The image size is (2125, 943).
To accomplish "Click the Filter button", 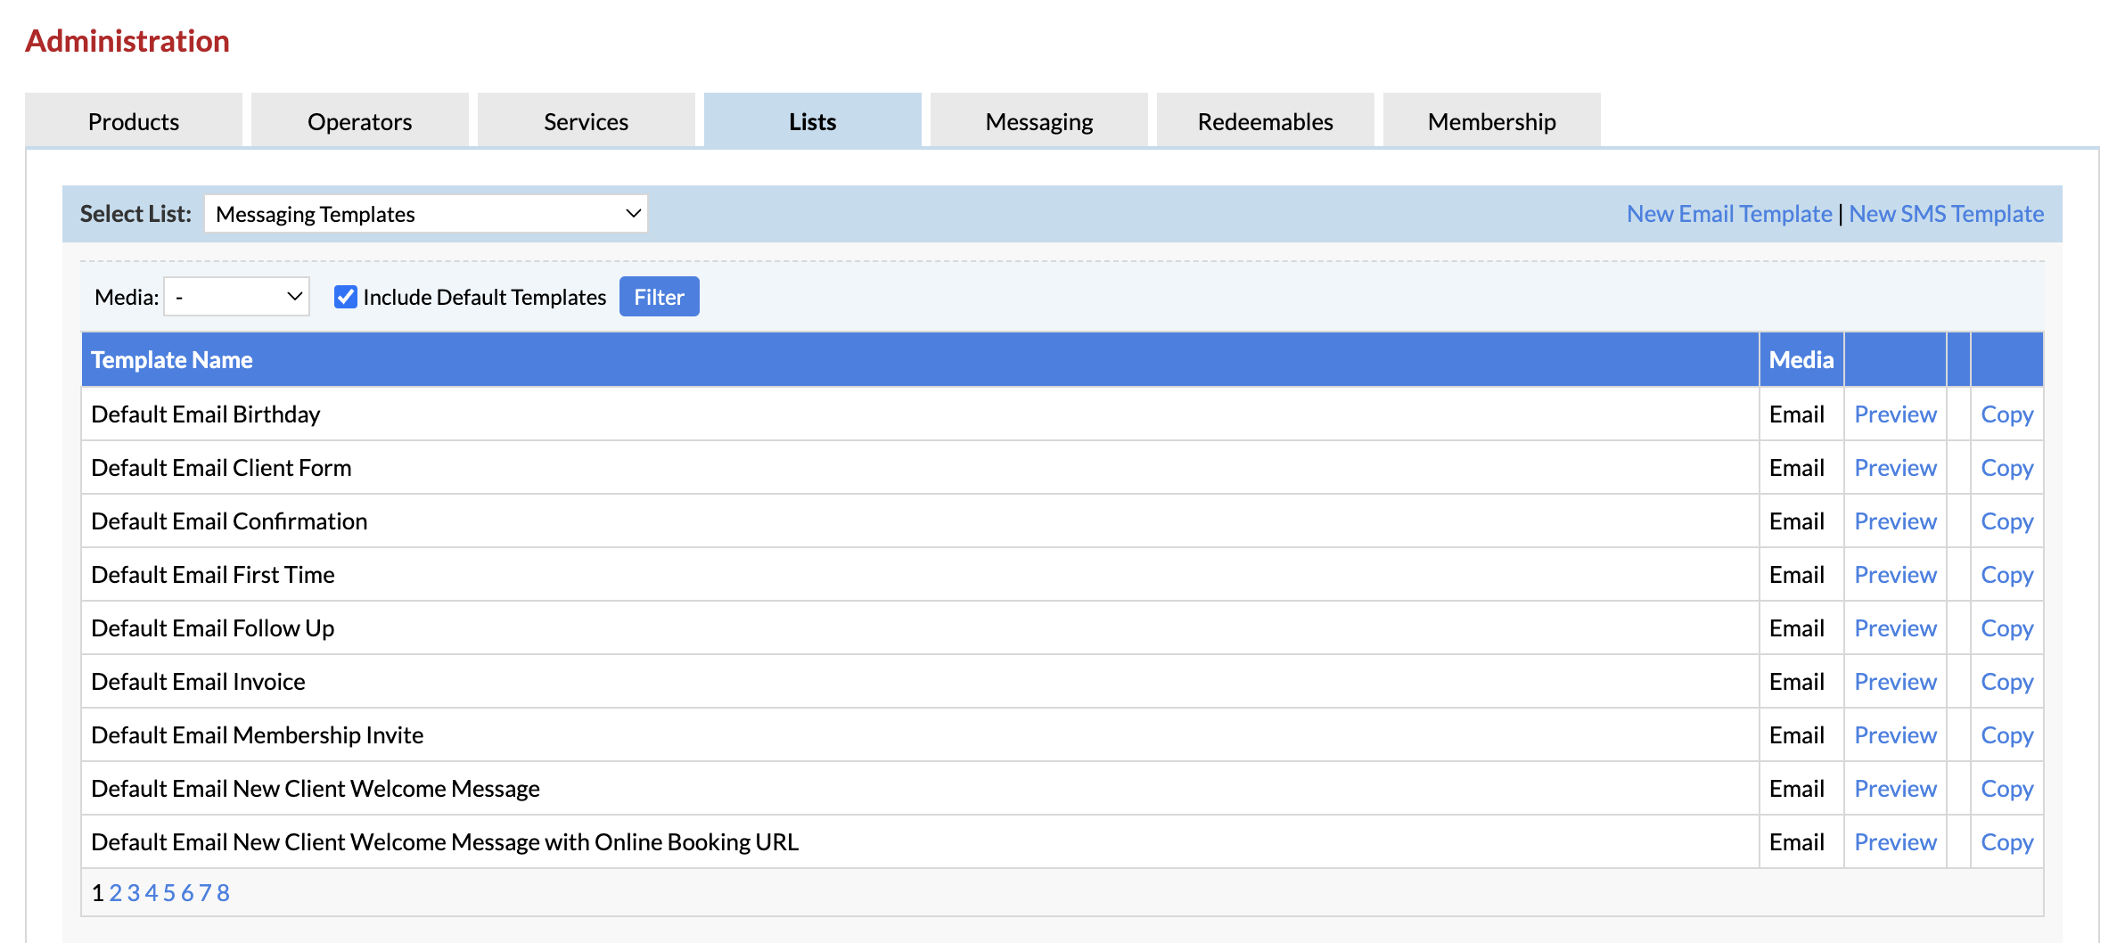I will [659, 297].
